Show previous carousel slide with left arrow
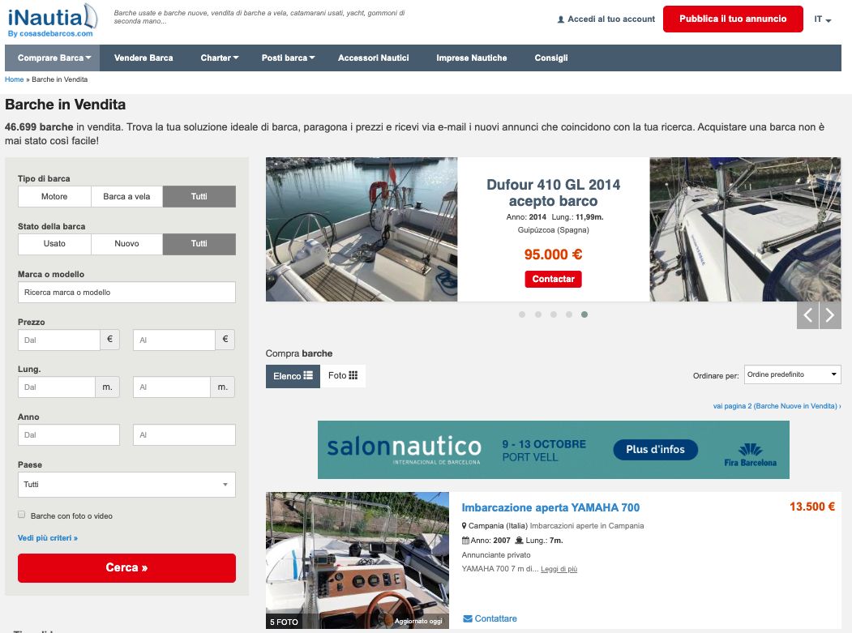The image size is (852, 633). (807, 315)
